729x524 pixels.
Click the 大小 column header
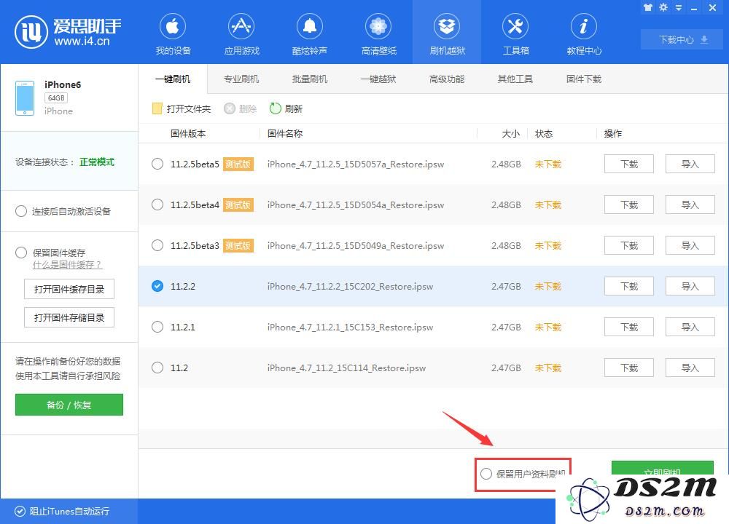(x=510, y=134)
